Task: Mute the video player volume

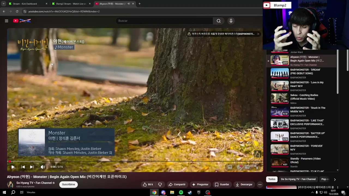Action: pos(43,167)
